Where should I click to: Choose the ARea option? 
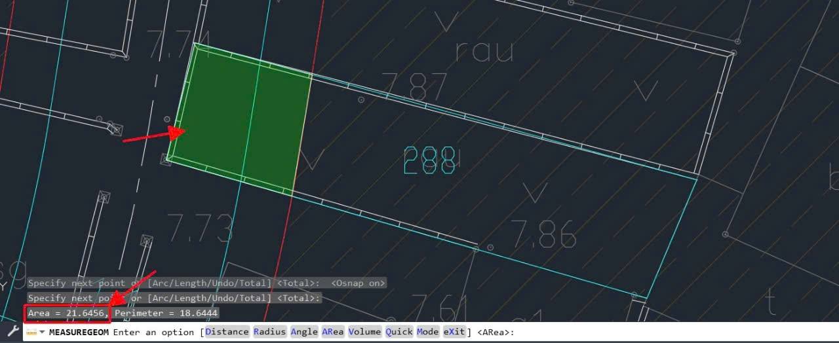(x=333, y=332)
